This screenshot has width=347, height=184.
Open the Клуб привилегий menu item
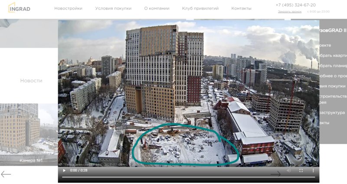200,8
